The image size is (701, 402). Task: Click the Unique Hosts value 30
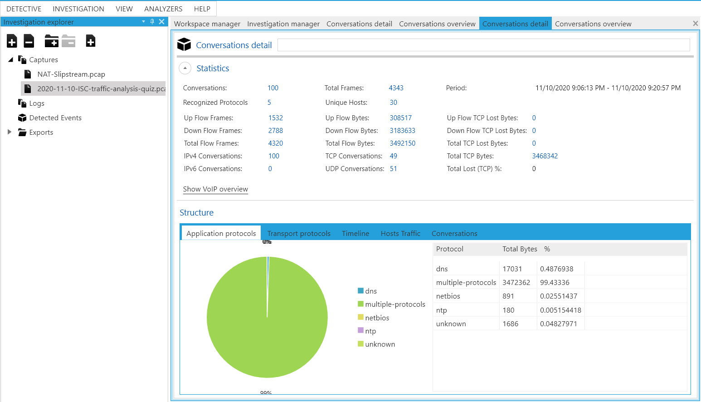(x=393, y=103)
